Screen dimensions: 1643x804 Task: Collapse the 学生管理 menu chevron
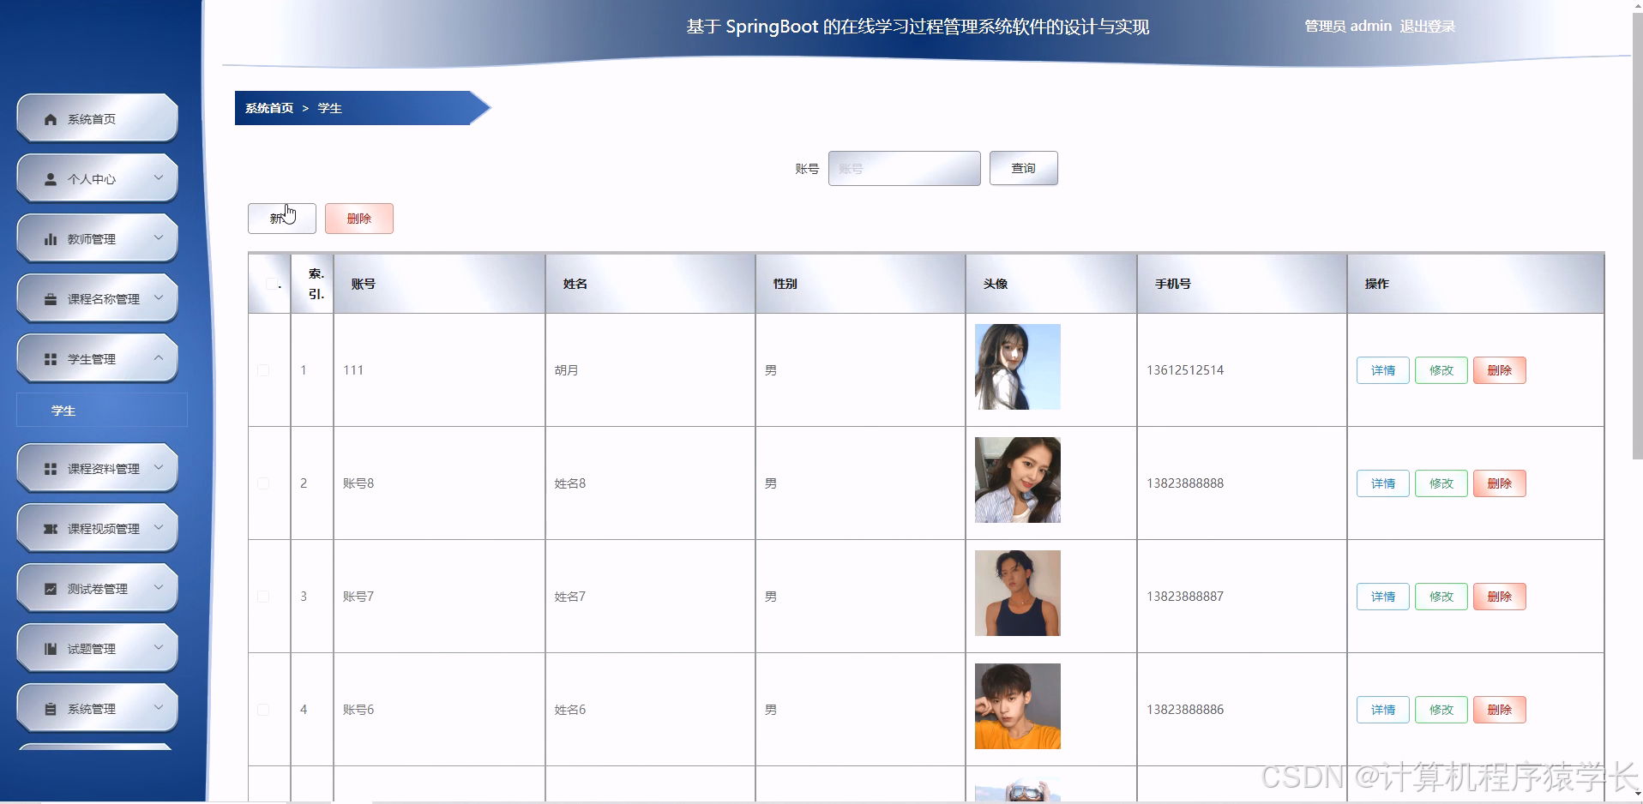click(159, 357)
